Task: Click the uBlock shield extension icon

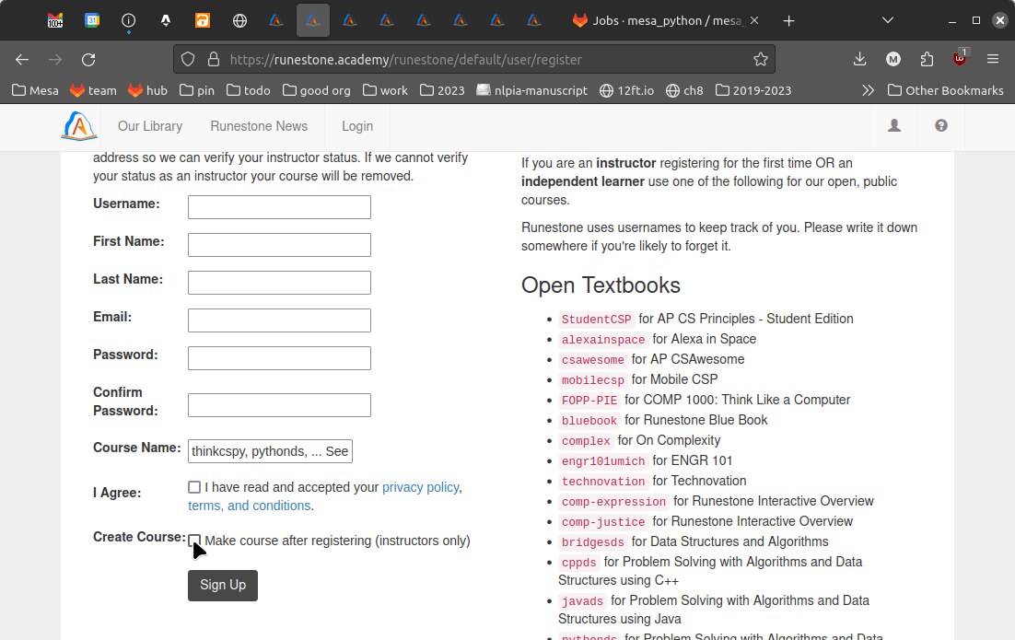Action: pyautogui.click(x=960, y=59)
